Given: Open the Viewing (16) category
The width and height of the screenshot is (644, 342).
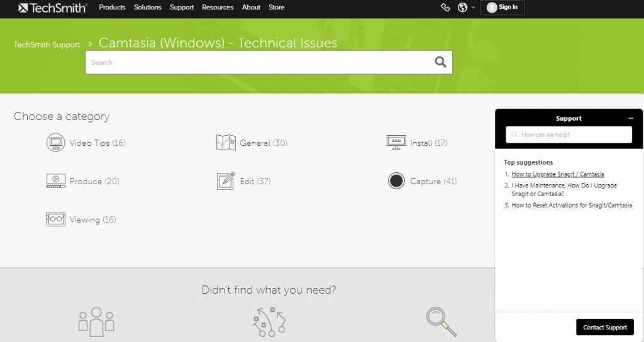Looking at the screenshot, I should [x=92, y=219].
